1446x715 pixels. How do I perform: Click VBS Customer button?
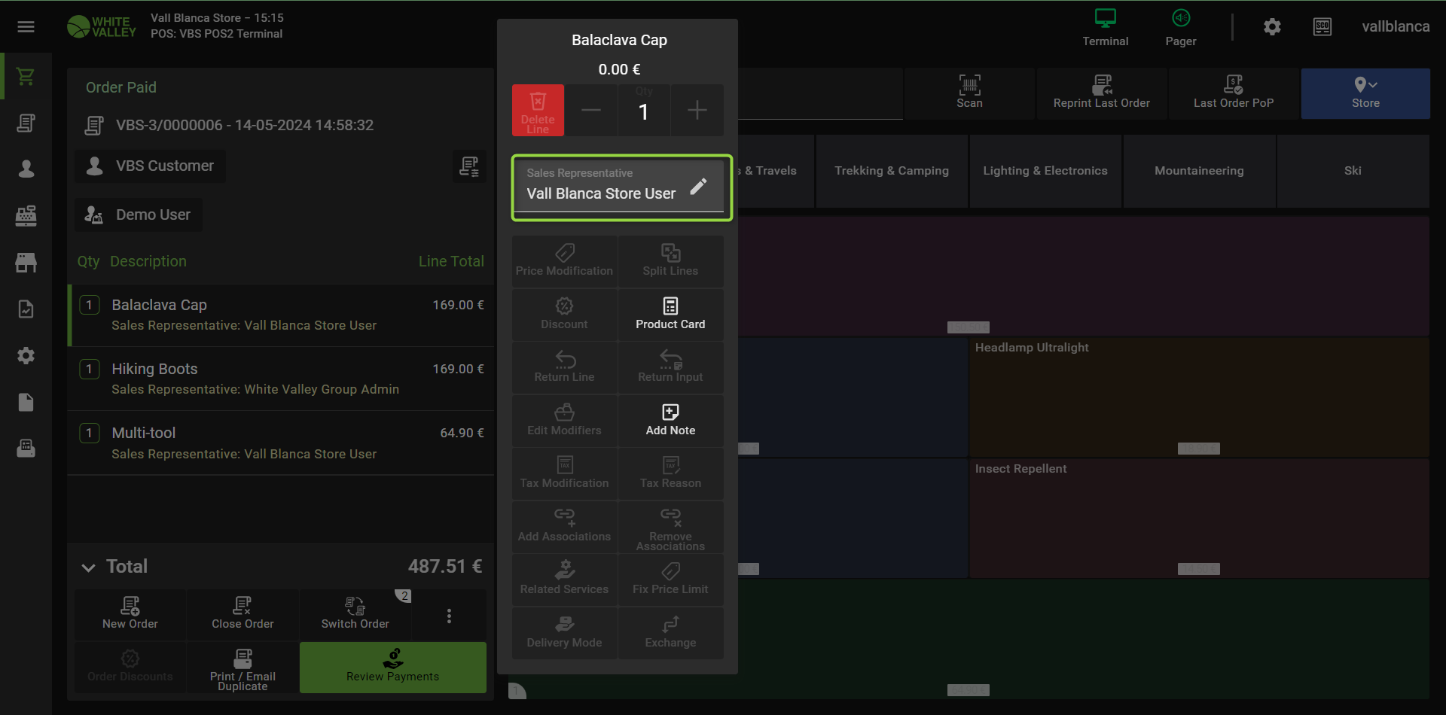(150, 166)
